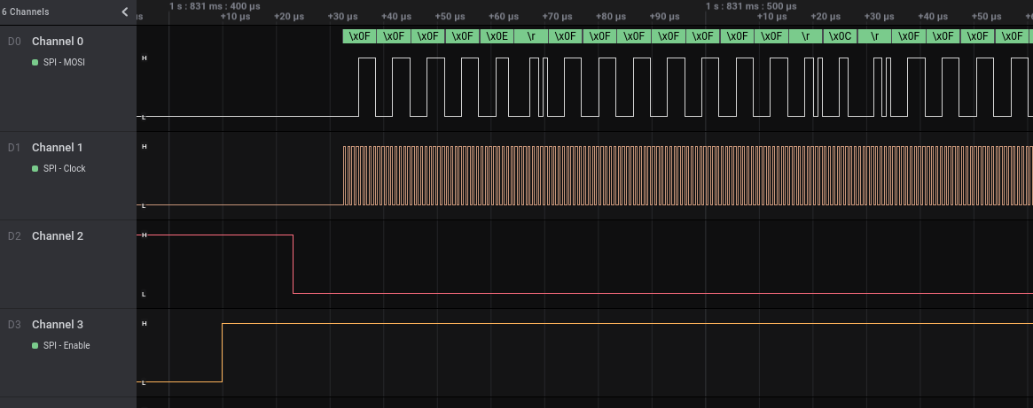Click the green SPI - MOSI analyzer dot
The width and height of the screenshot is (1033, 408).
[x=35, y=62]
